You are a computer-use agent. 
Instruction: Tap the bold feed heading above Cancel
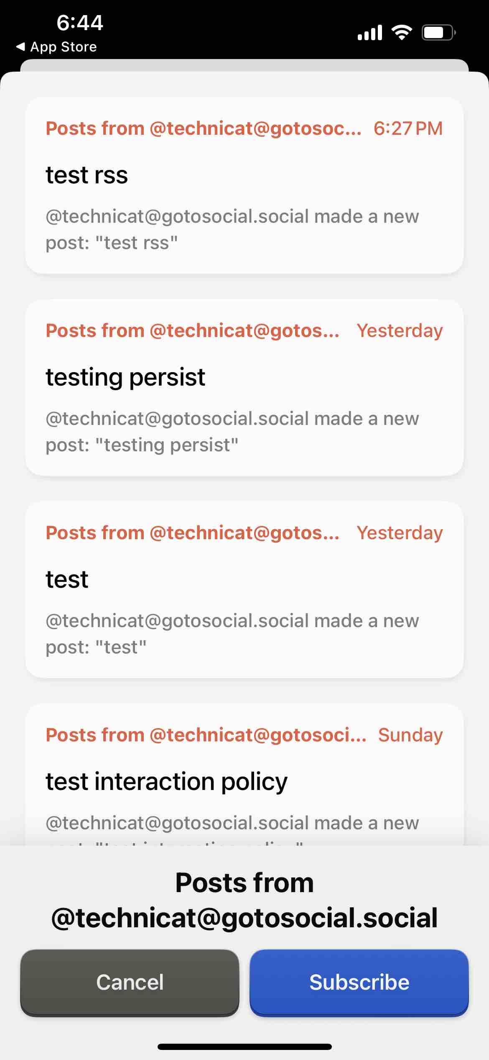[244, 900]
